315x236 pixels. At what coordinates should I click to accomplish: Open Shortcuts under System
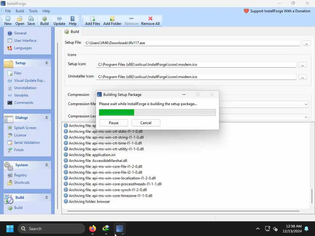coord(22,183)
